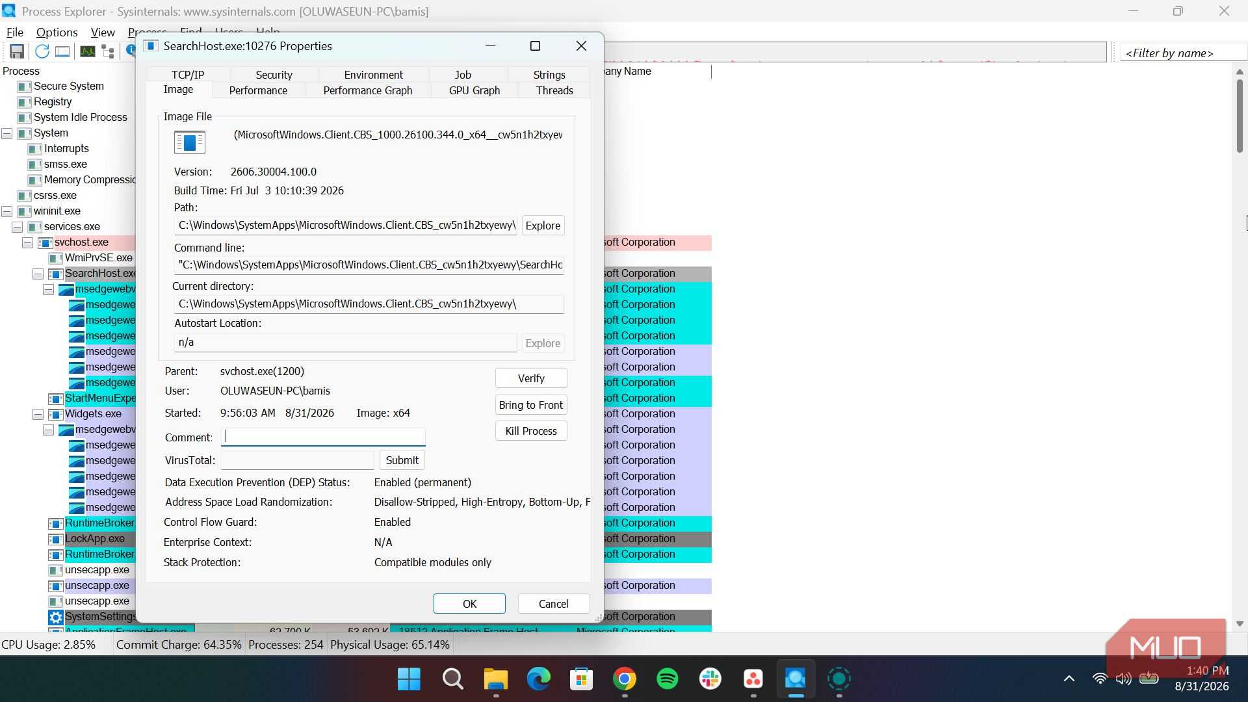Screen dimensions: 1248x702
Task: Click the volume speaker tray icon
Action: pos(1123,679)
